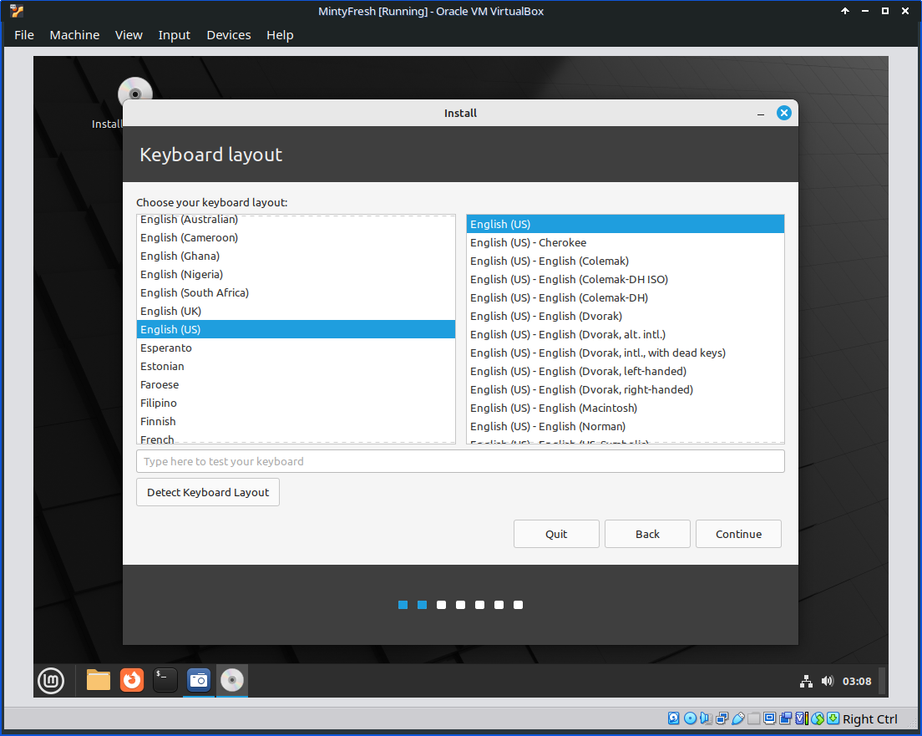Click the mouse integration status icon
Viewport: 922px width, 736px height.
tap(818, 718)
